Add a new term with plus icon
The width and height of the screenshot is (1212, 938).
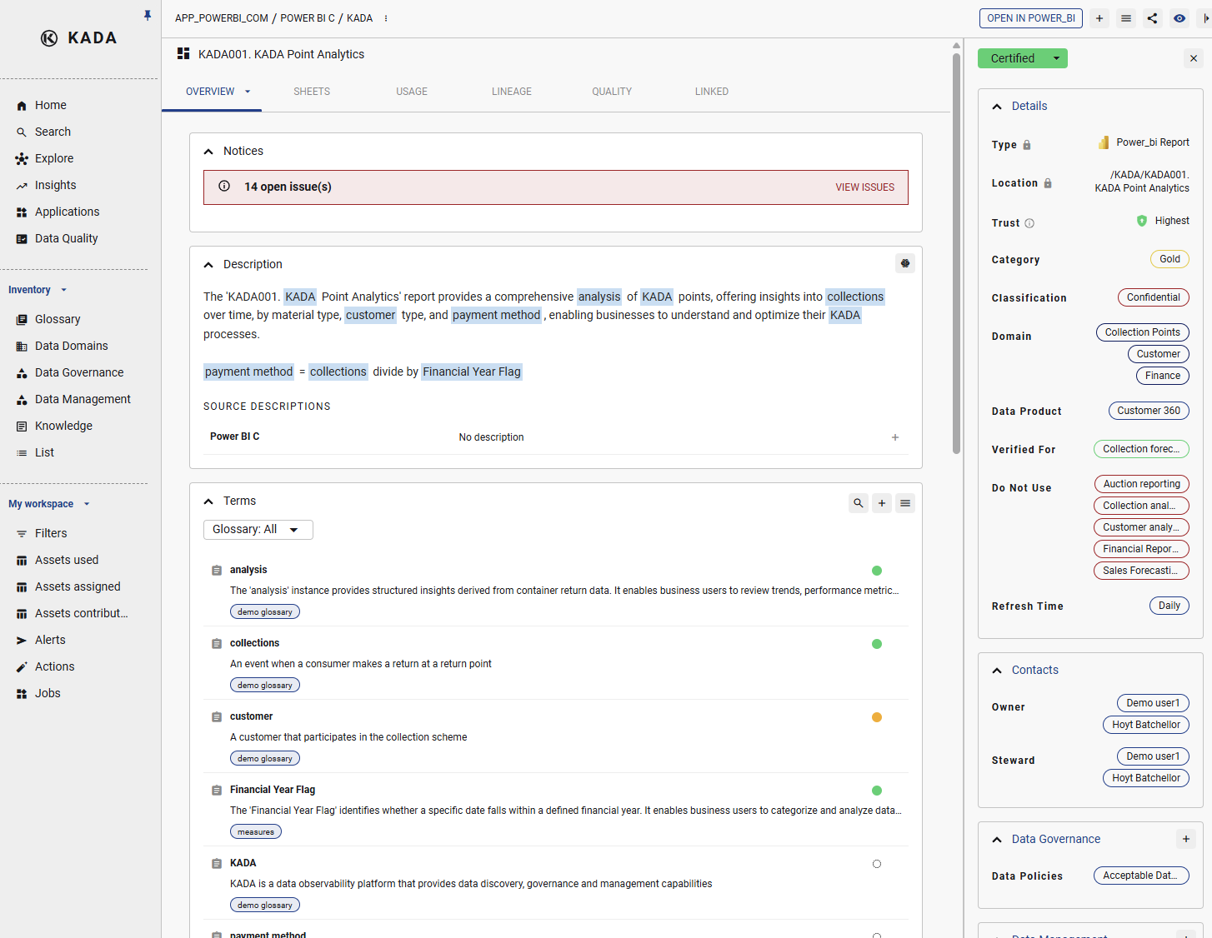[x=882, y=503]
